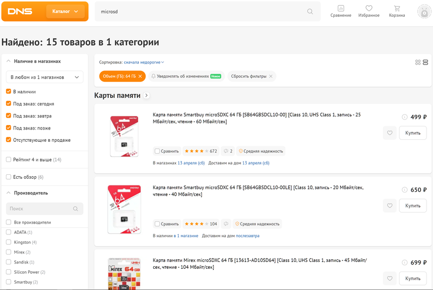Screen dimensions: 433x290
Task: Click the search magnifier icon
Action: [x=310, y=11]
